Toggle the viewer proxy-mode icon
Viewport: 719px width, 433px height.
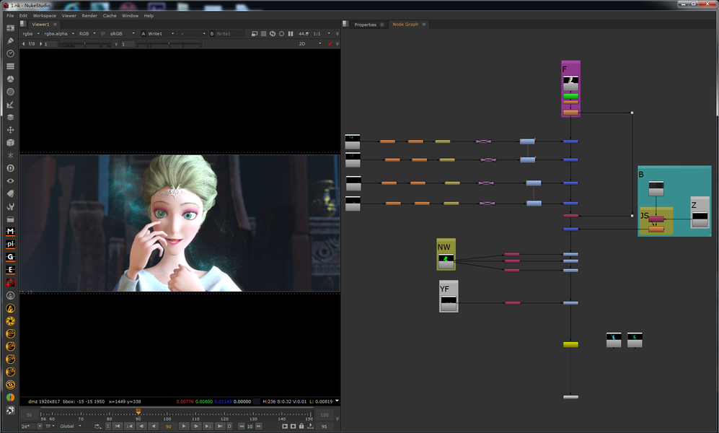[x=255, y=33]
